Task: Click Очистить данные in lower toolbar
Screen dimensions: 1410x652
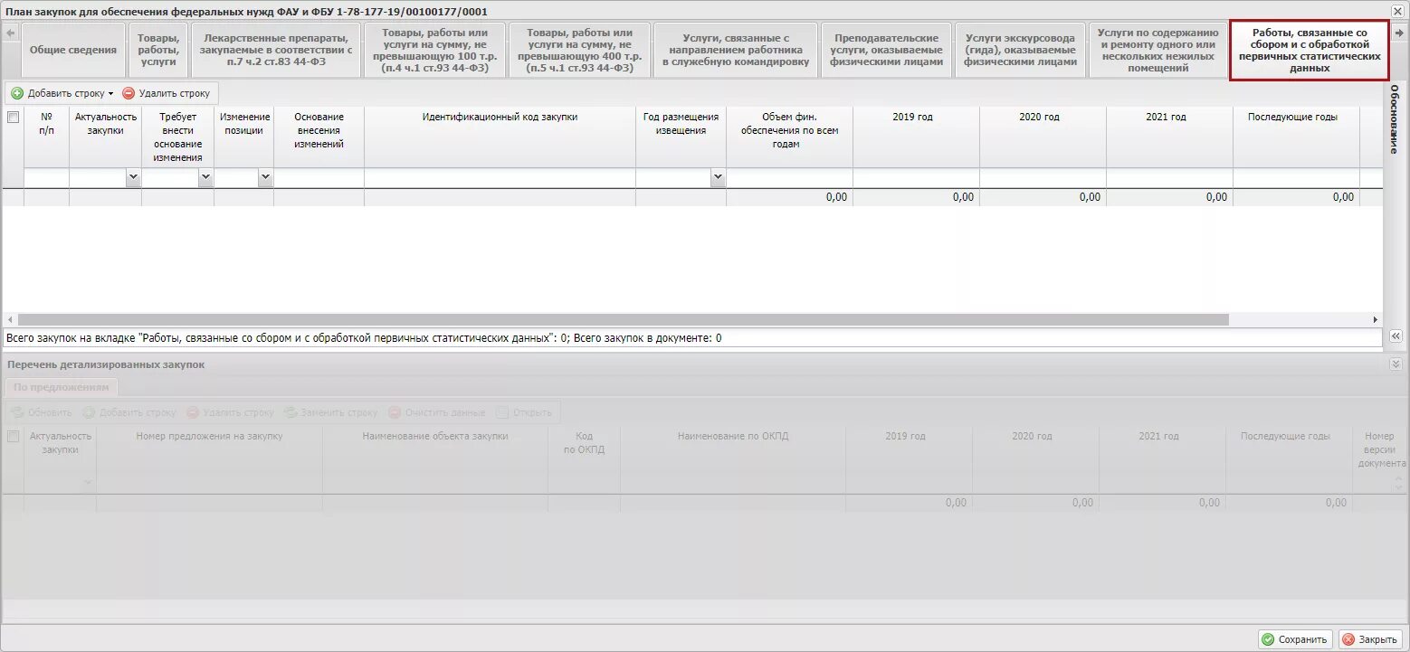Action: coord(437,412)
